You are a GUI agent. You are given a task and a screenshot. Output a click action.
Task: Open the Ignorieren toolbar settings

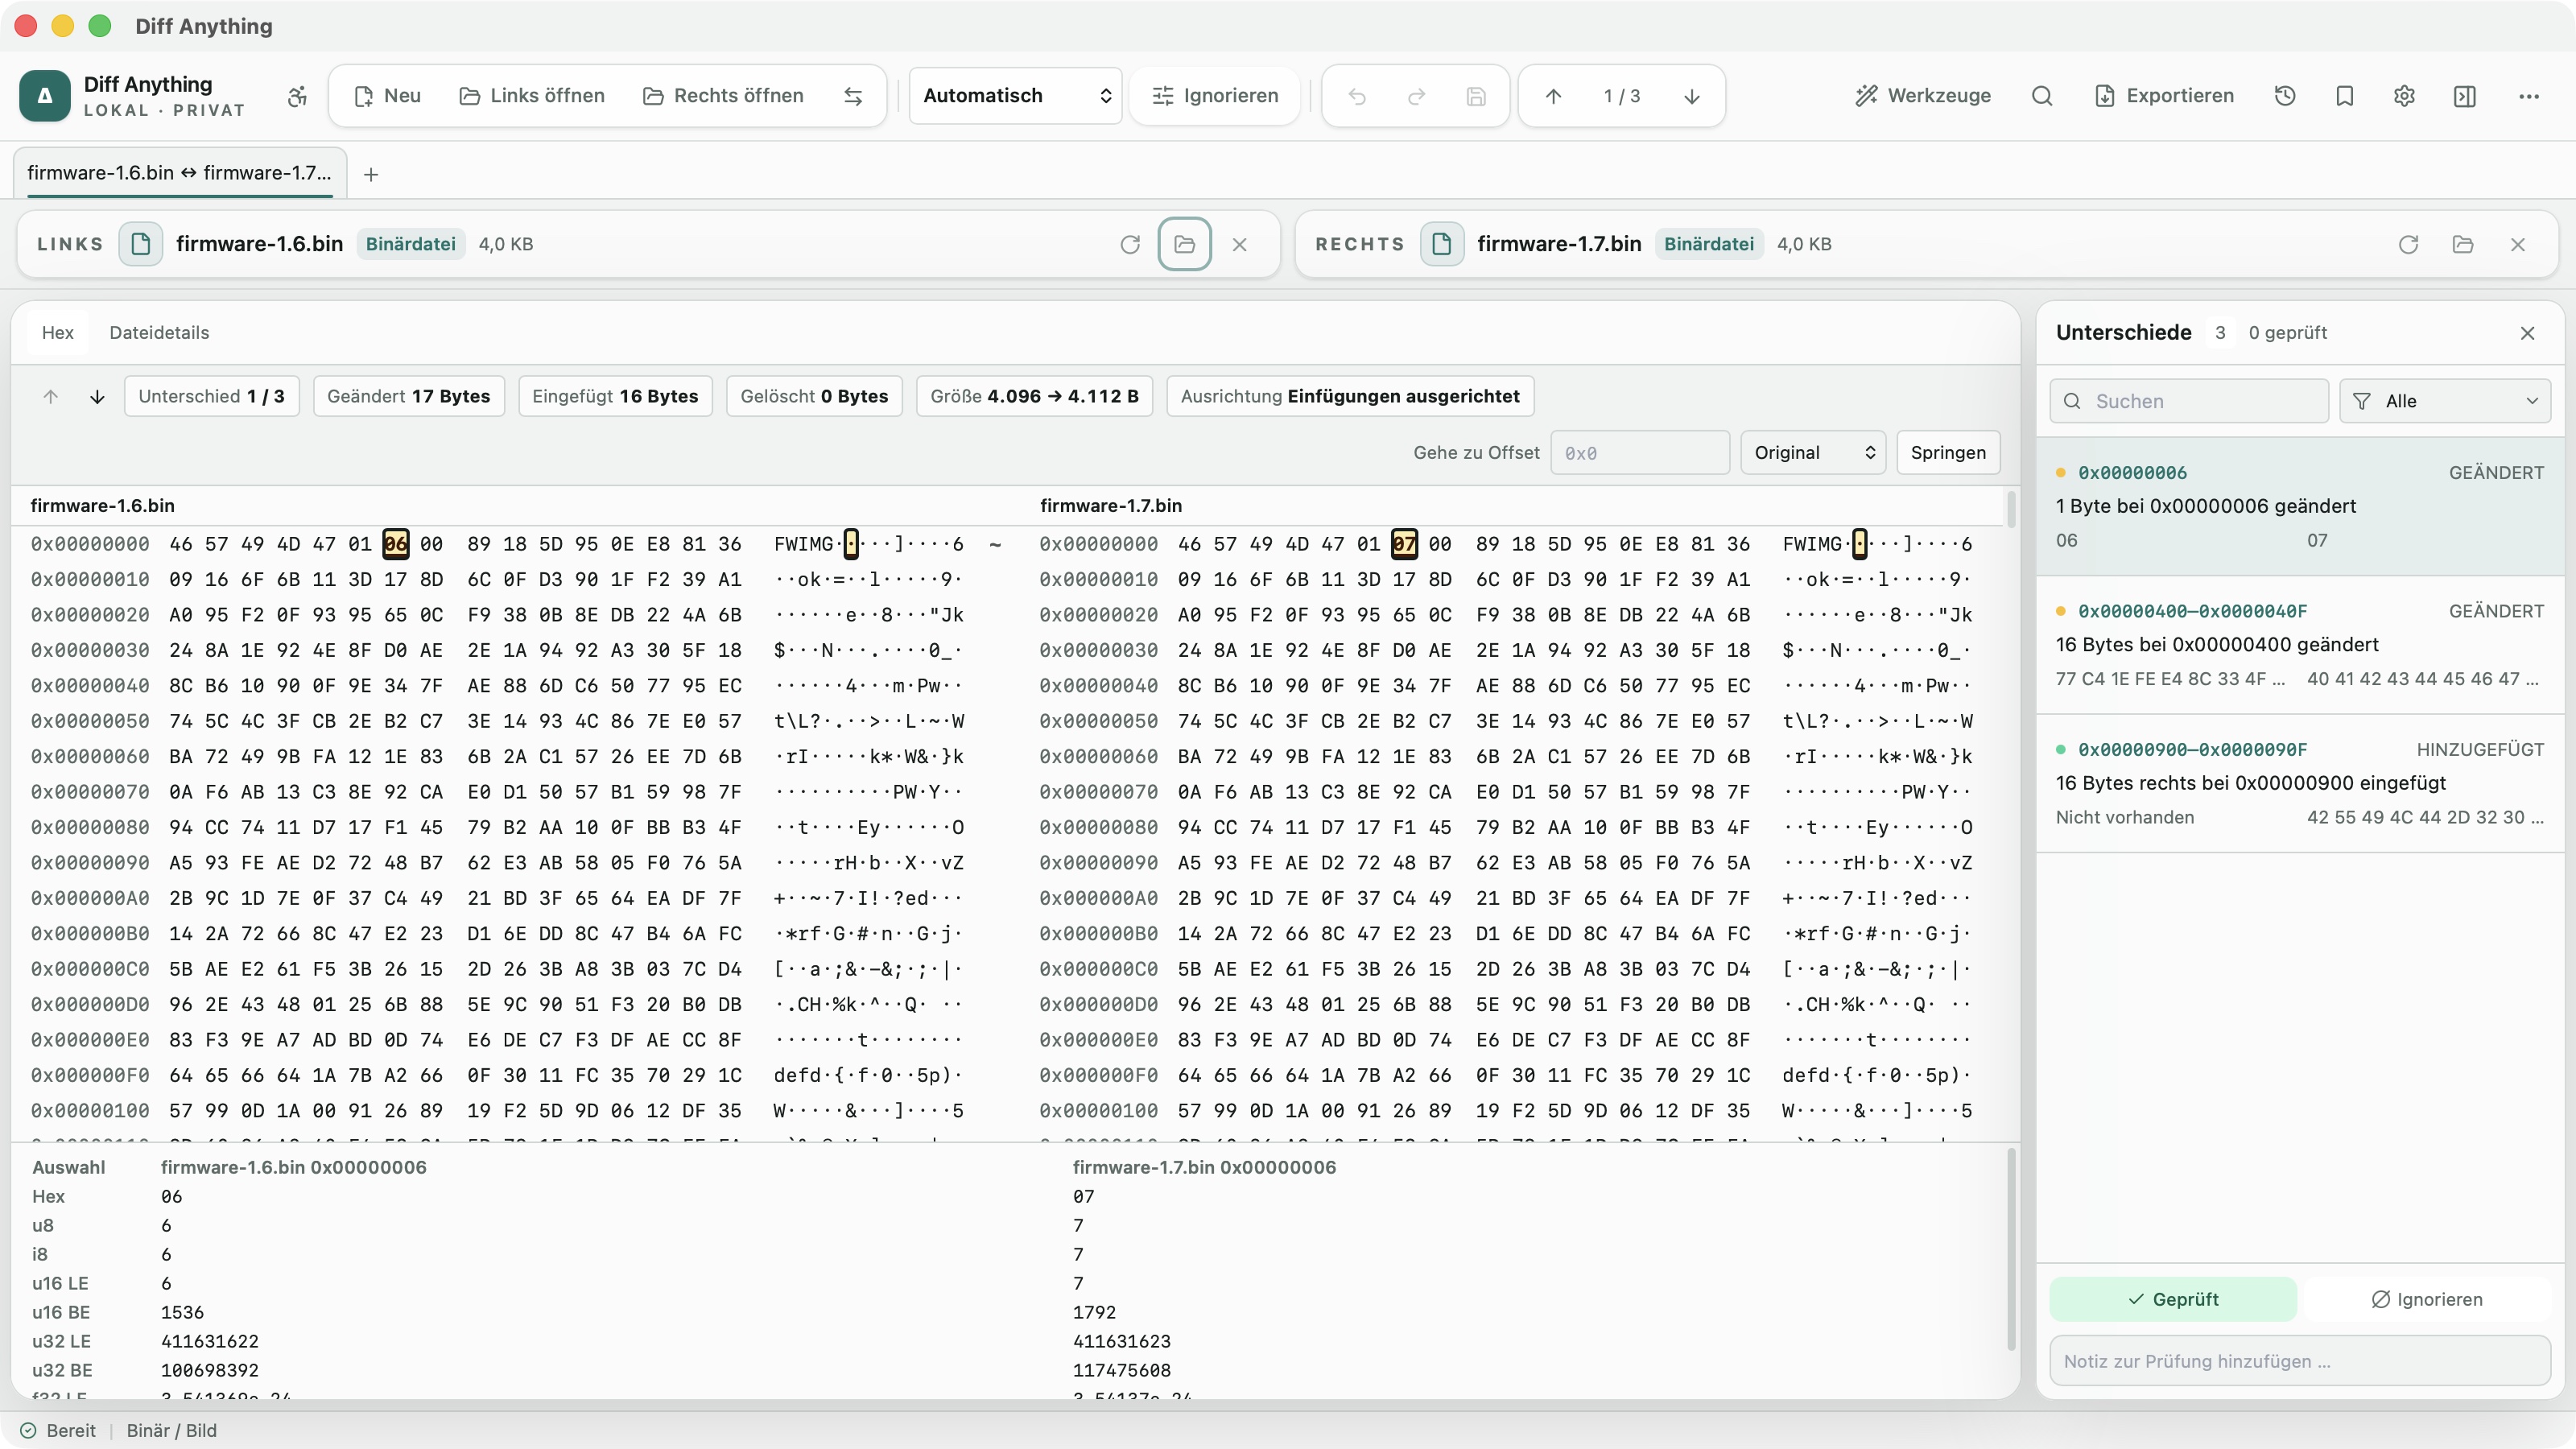(x=1215, y=96)
